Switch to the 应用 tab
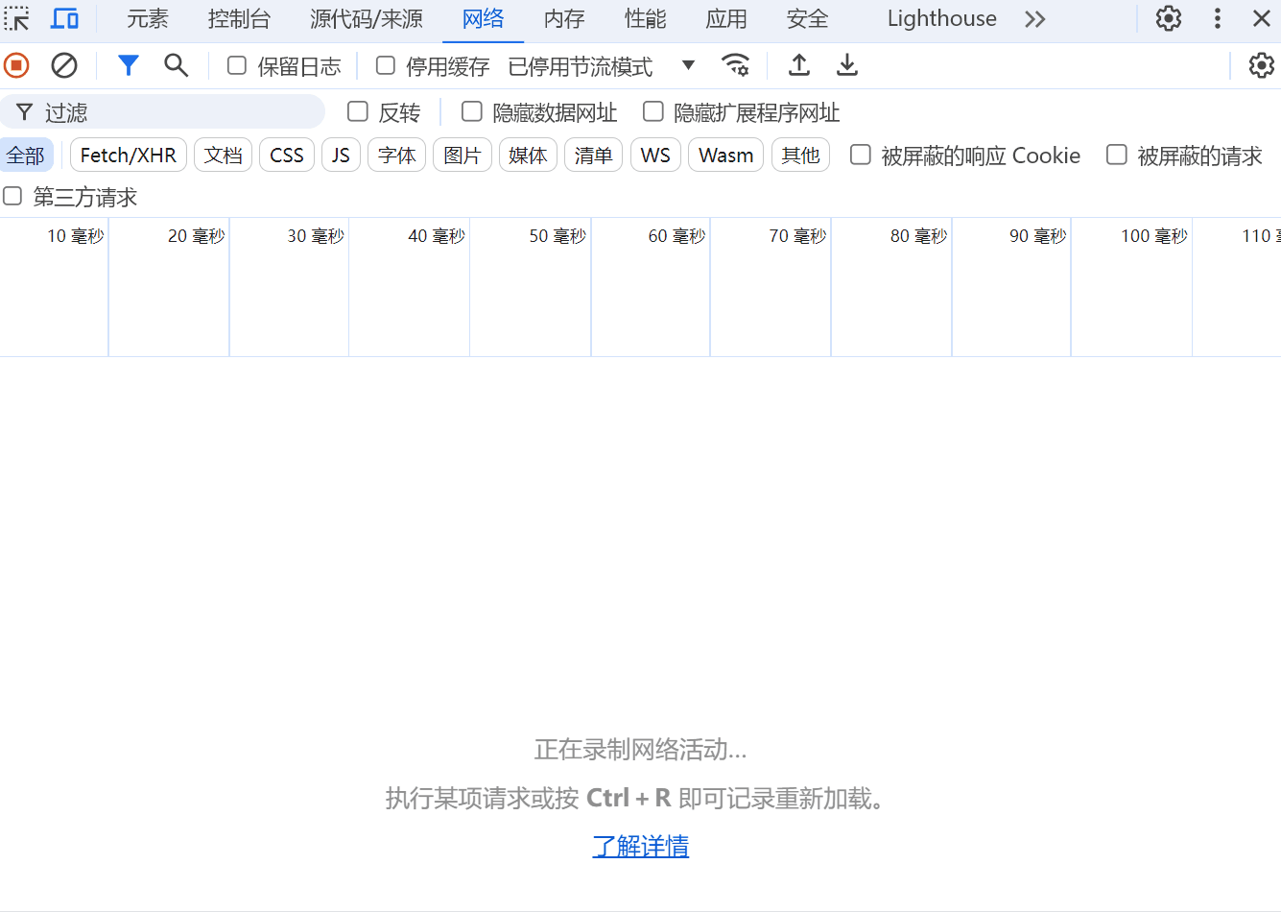Image resolution: width=1281 pixels, height=912 pixels. point(726,18)
